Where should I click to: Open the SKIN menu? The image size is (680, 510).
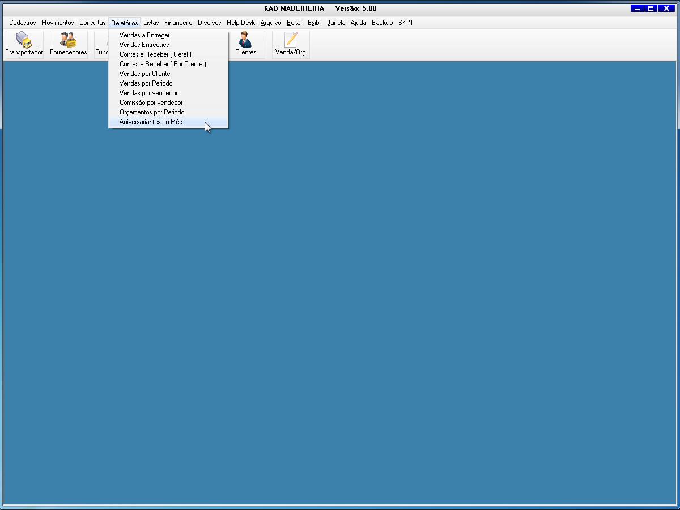406,23
